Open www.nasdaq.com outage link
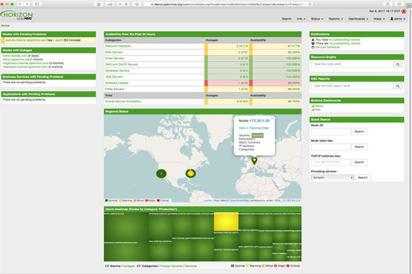The width and height of the screenshot is (412, 274). click(x=15, y=56)
